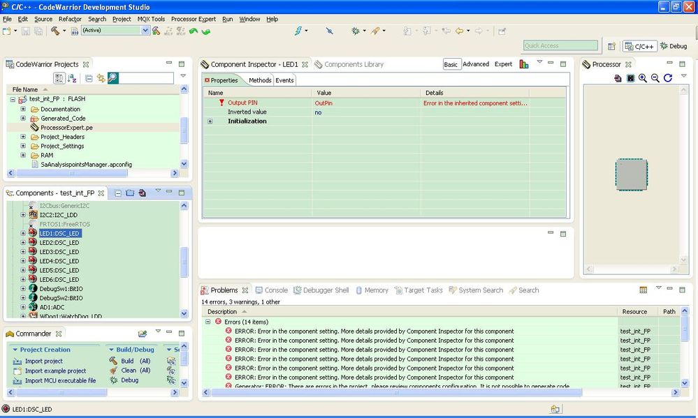This screenshot has height=418, width=698.
Task: Switch to the Events tab
Action: 284,80
